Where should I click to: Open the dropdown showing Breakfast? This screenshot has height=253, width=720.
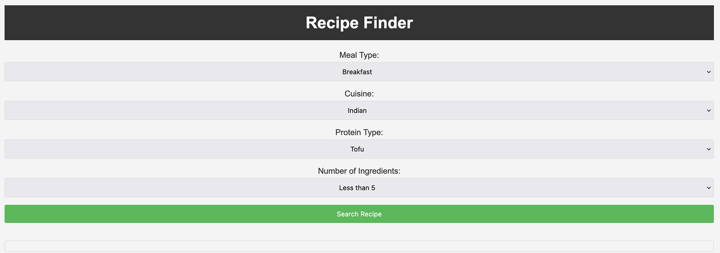pyautogui.click(x=357, y=72)
